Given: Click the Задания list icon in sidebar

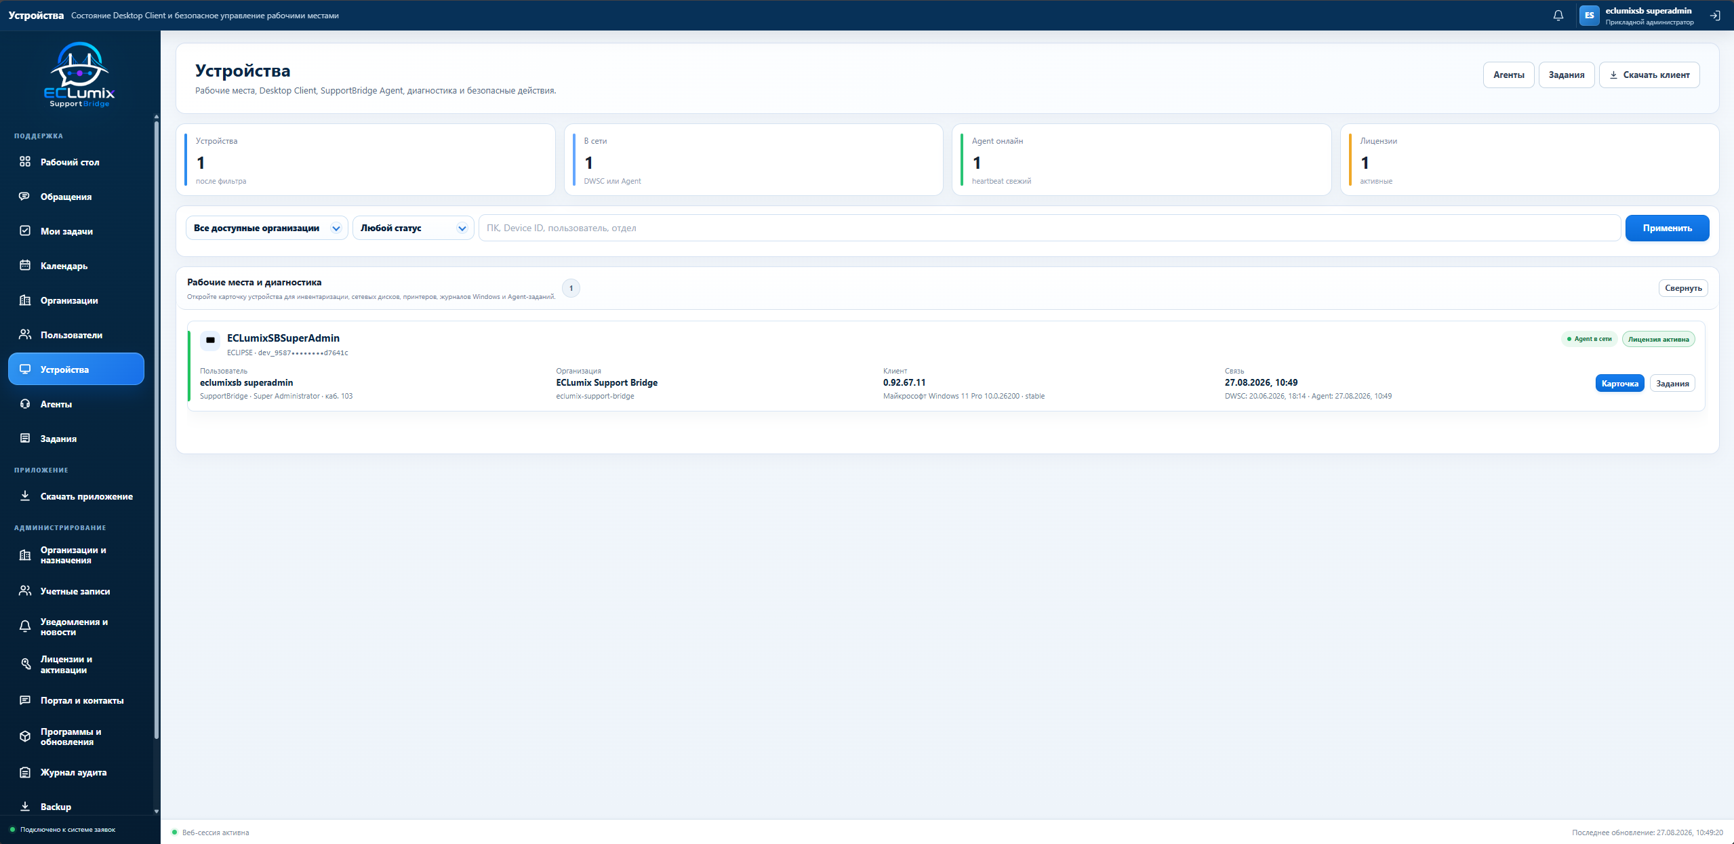Looking at the screenshot, I should [x=25, y=439].
